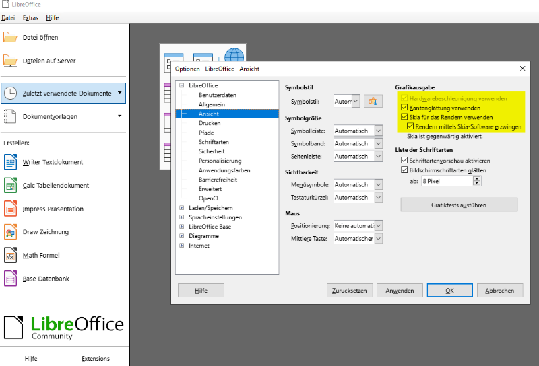Toggle Kantenglättung verwenden checkbox
This screenshot has width=539, height=366.
(x=404, y=108)
